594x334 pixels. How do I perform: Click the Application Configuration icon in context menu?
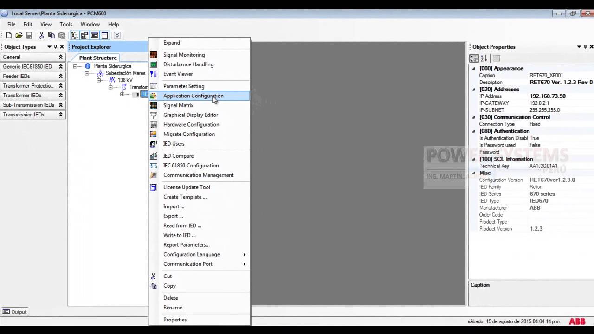(154, 96)
